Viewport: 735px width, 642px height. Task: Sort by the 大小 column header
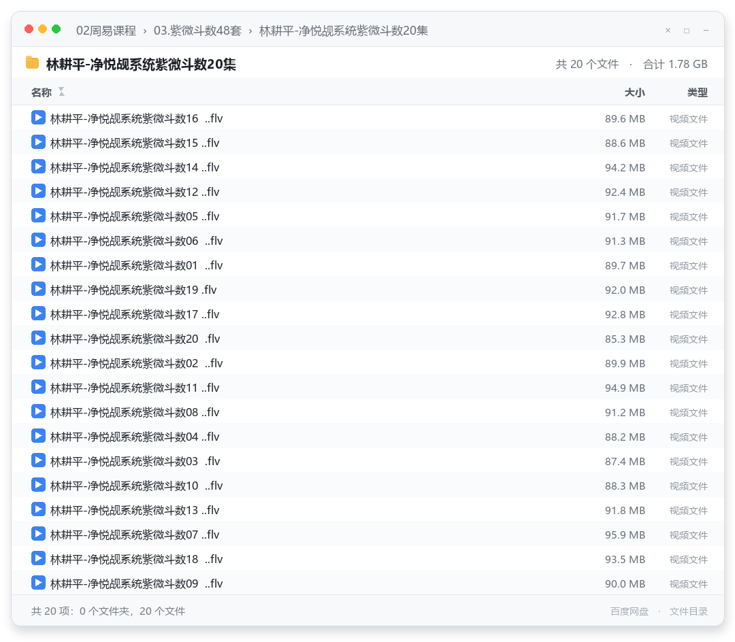(635, 92)
